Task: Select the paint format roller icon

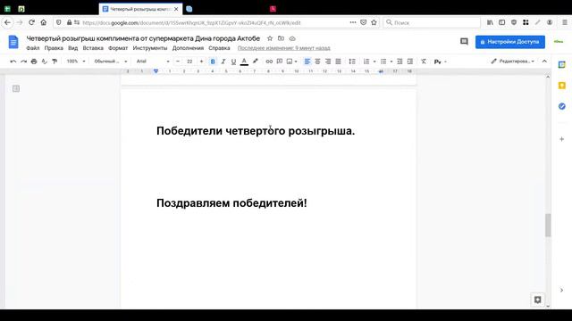Action: coord(55,62)
